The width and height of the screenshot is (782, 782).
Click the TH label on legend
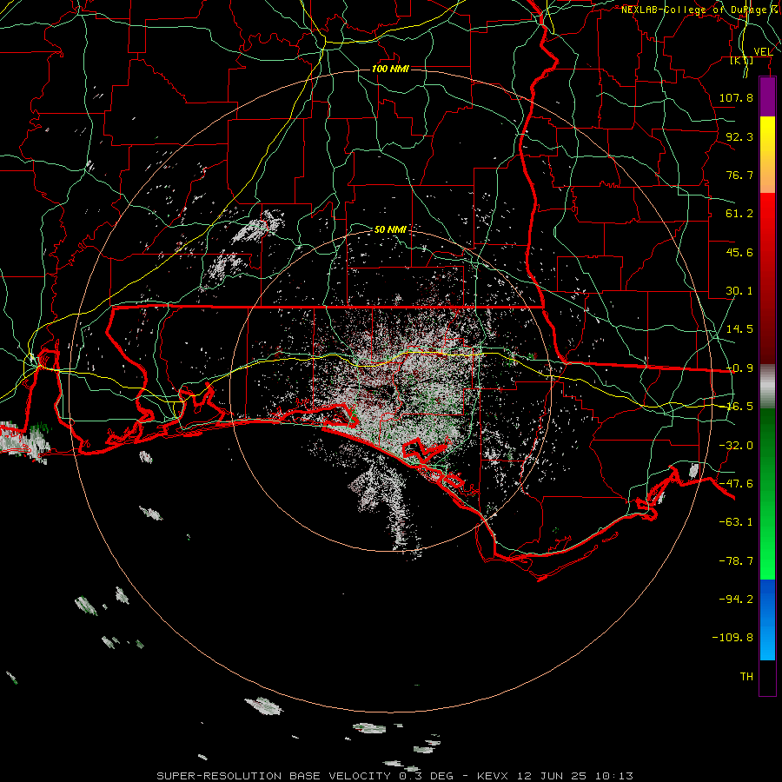746,677
